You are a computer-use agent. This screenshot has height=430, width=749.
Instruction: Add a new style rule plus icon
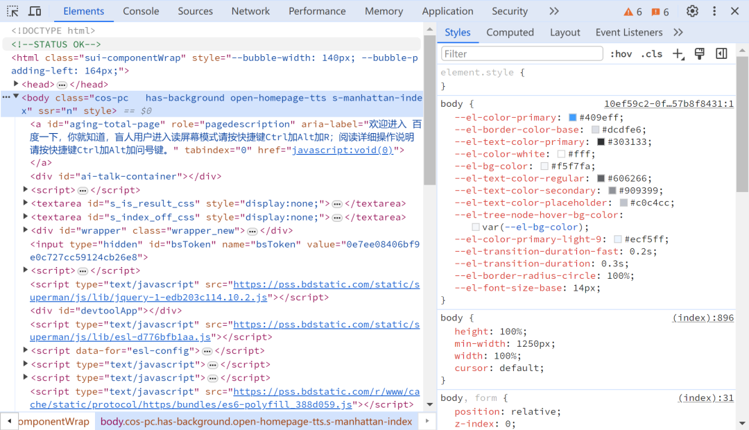(678, 54)
